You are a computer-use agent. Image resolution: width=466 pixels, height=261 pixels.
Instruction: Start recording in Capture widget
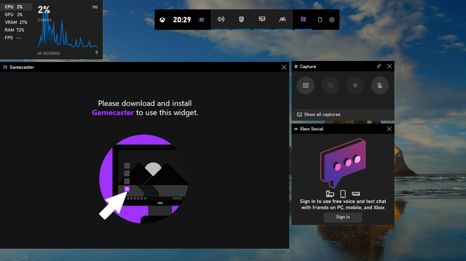pos(355,85)
